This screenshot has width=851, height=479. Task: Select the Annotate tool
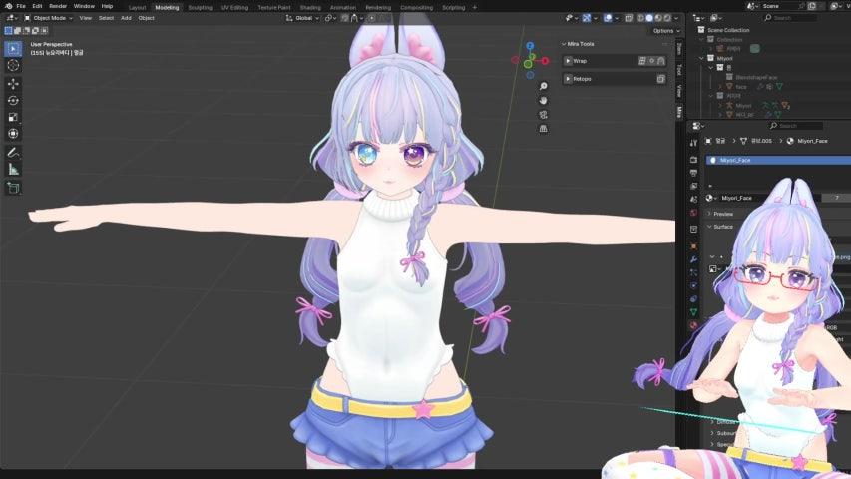13,153
